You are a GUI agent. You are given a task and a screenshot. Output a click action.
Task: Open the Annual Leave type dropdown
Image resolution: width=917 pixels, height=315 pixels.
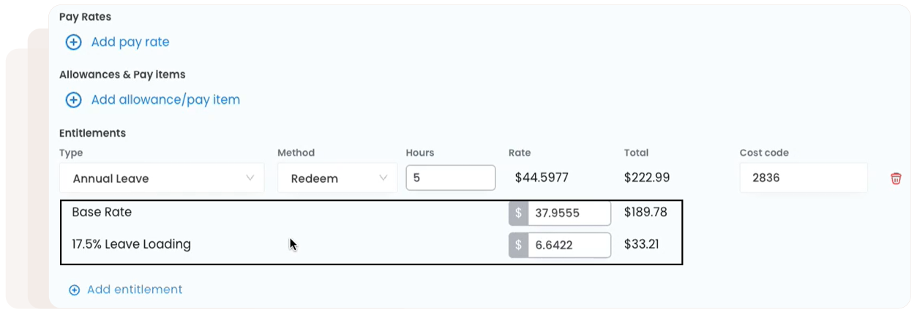(162, 178)
